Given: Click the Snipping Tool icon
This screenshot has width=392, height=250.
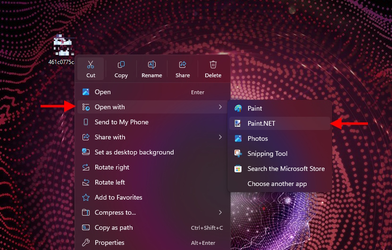Looking at the screenshot, I should coord(238,153).
